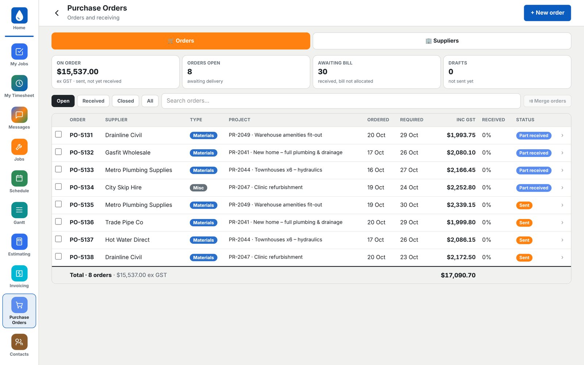Tick the PO-5134 City Skip Hire checkbox
Screen dimensions: 584x365
58,187
